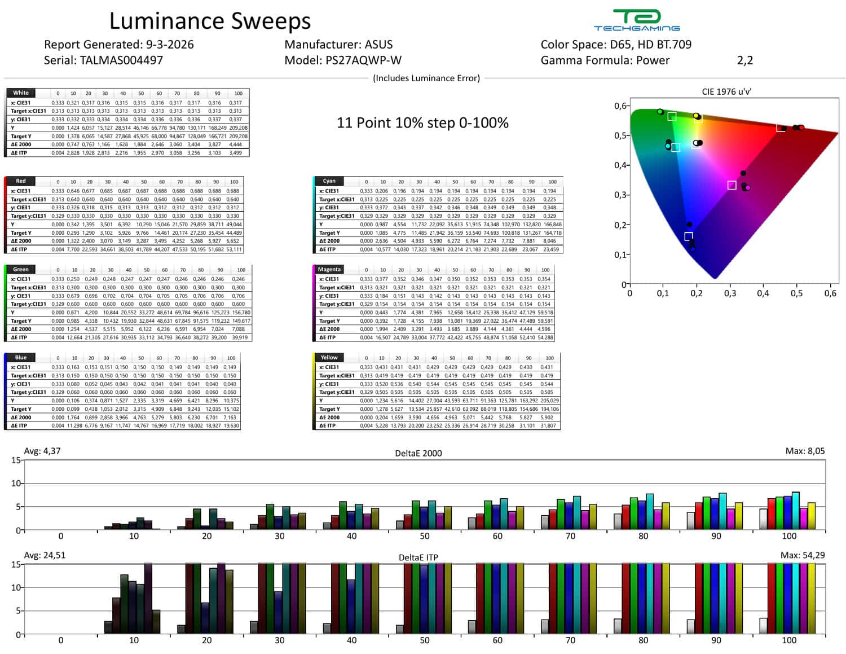Viewport: 846px width, 654px height.
Task: Select the Cyan table header label
Action: pos(329,181)
